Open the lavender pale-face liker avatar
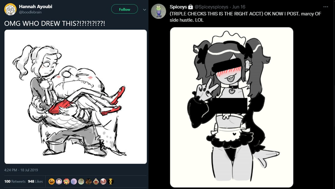This screenshot has height=189, width=335. (74, 181)
